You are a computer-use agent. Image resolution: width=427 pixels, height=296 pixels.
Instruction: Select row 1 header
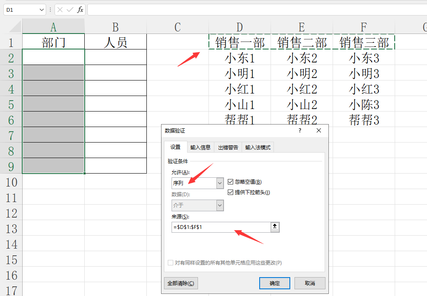point(11,42)
